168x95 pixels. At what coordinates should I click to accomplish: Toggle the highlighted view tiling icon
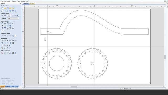coord(18,16)
